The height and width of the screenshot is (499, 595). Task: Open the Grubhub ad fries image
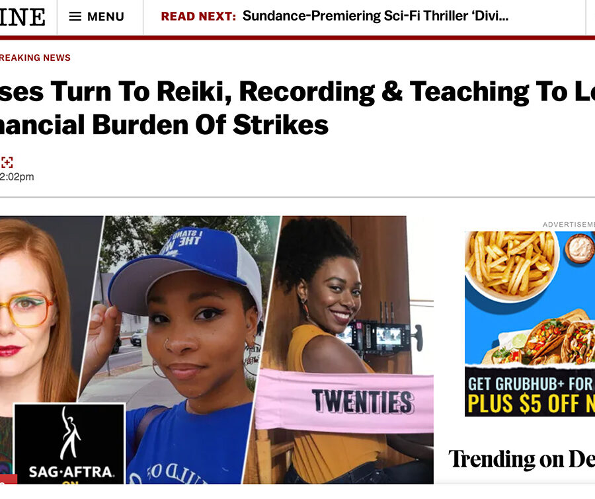coord(511,264)
